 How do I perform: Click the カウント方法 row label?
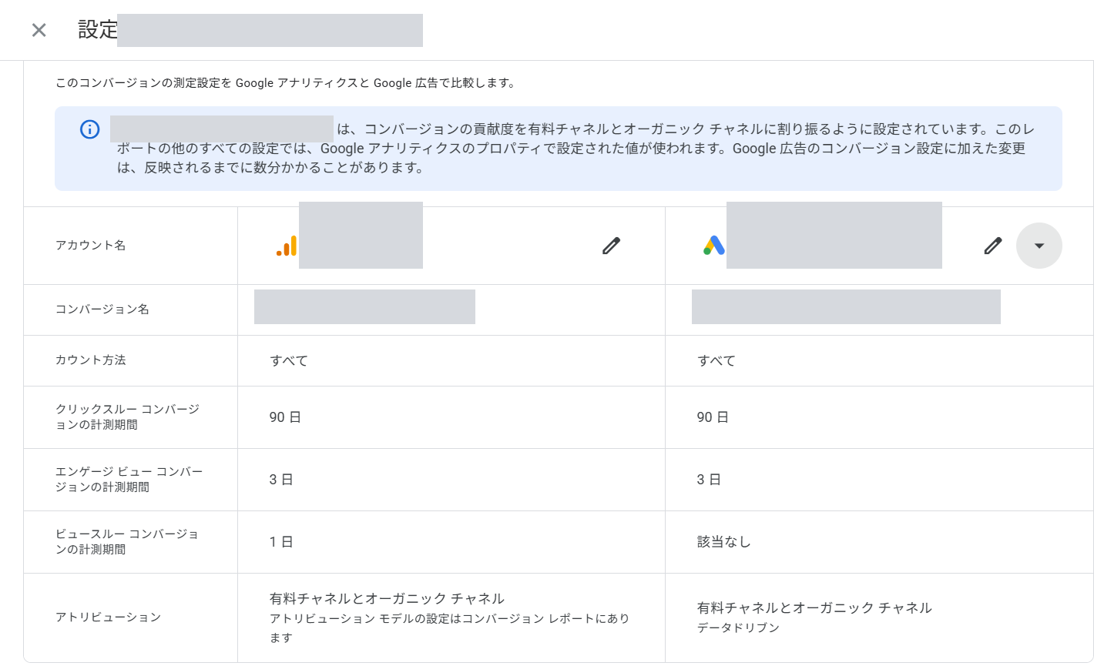click(x=90, y=360)
